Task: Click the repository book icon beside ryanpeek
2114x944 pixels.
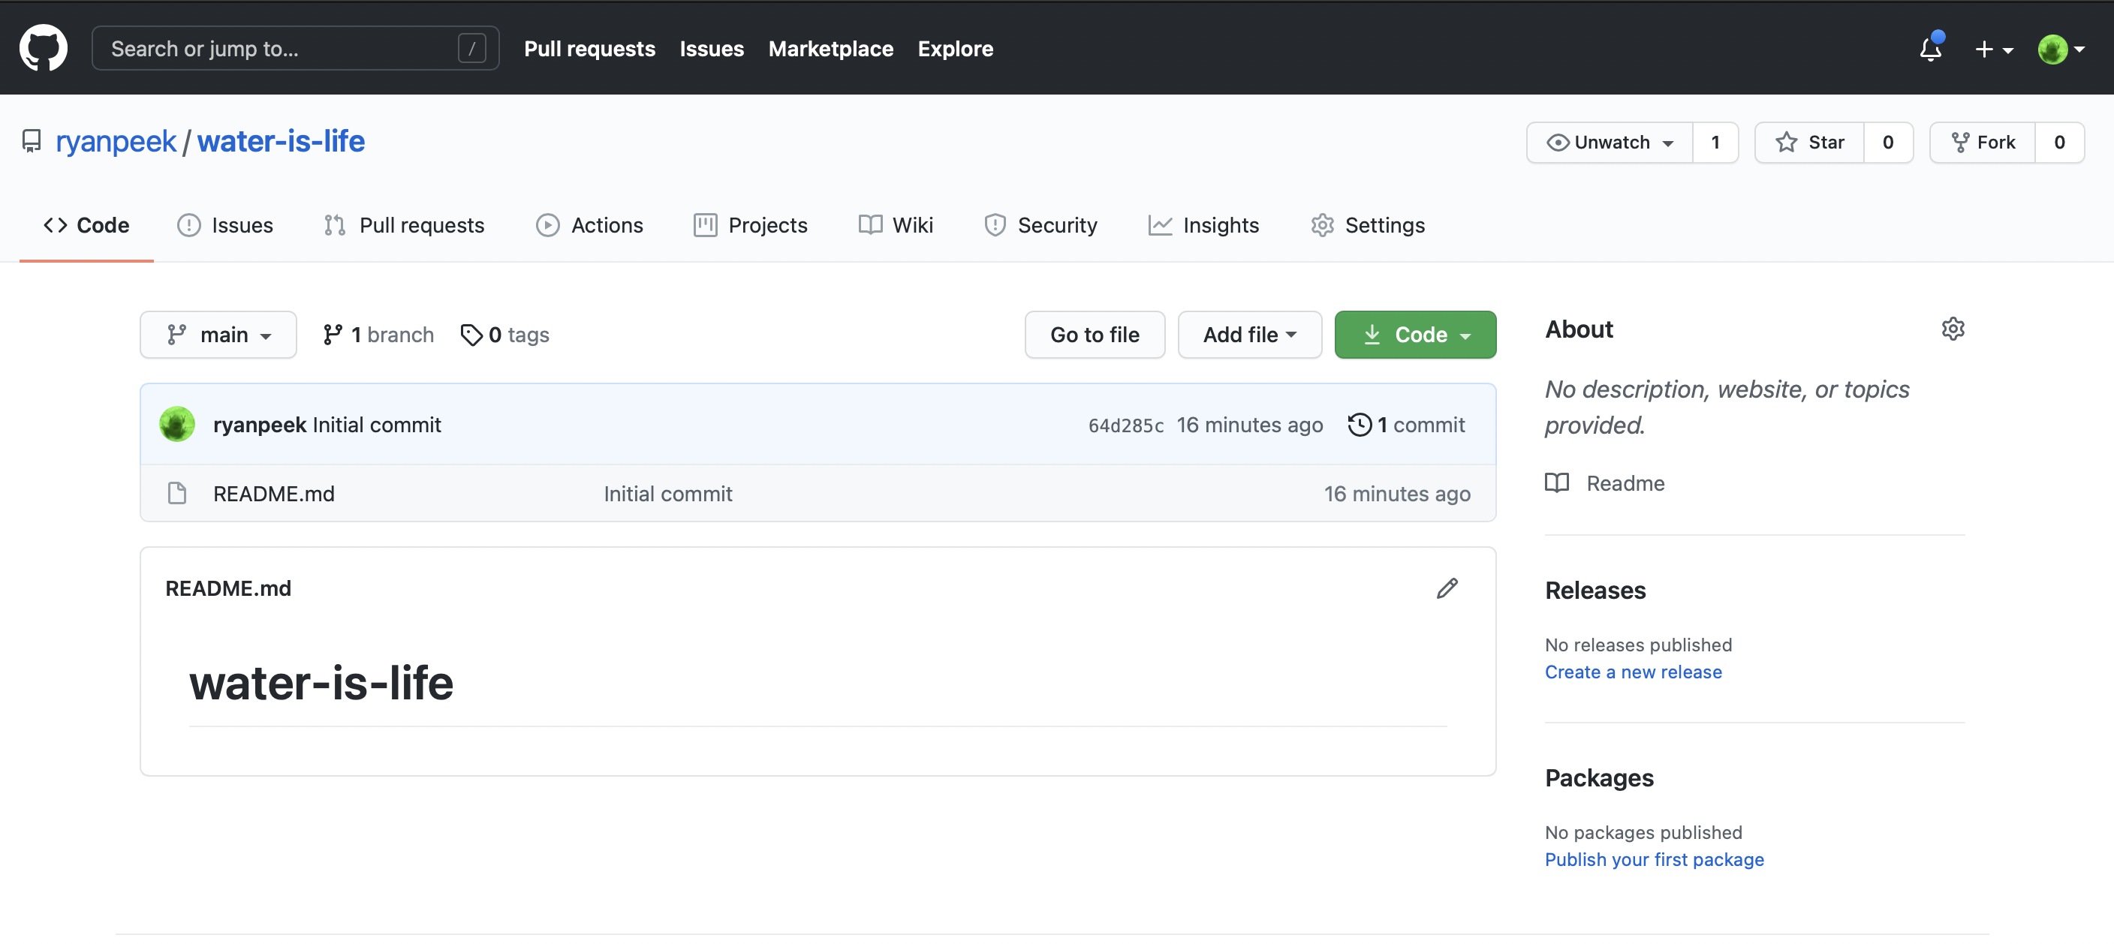Action: (32, 142)
